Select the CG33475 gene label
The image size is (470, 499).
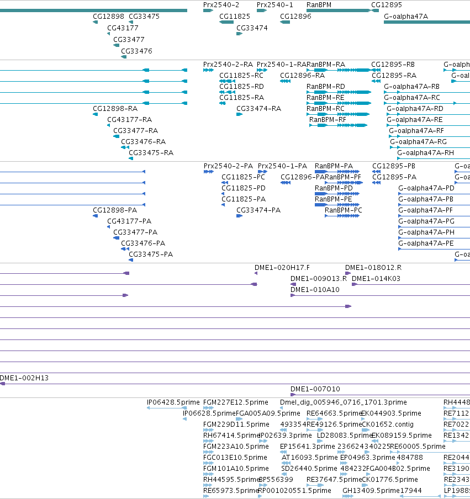[x=144, y=17]
